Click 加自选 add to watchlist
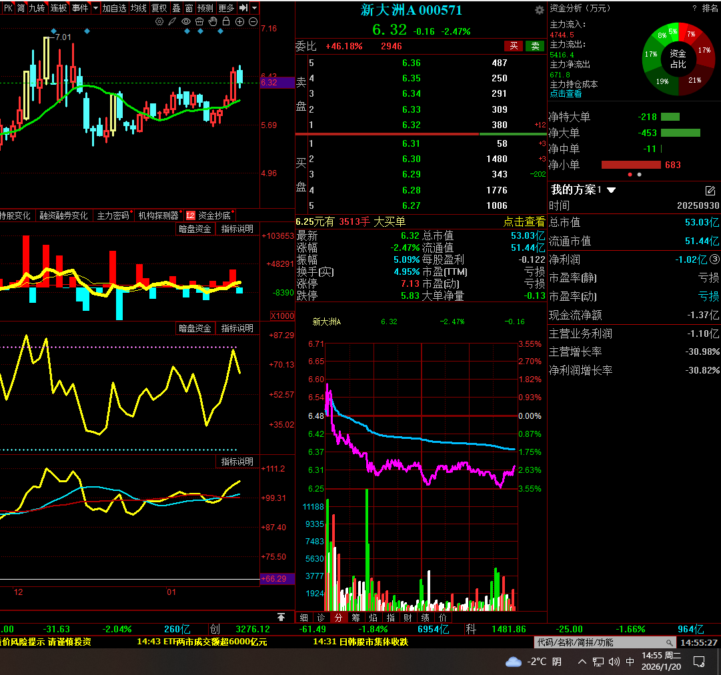721x675 pixels. click(114, 8)
